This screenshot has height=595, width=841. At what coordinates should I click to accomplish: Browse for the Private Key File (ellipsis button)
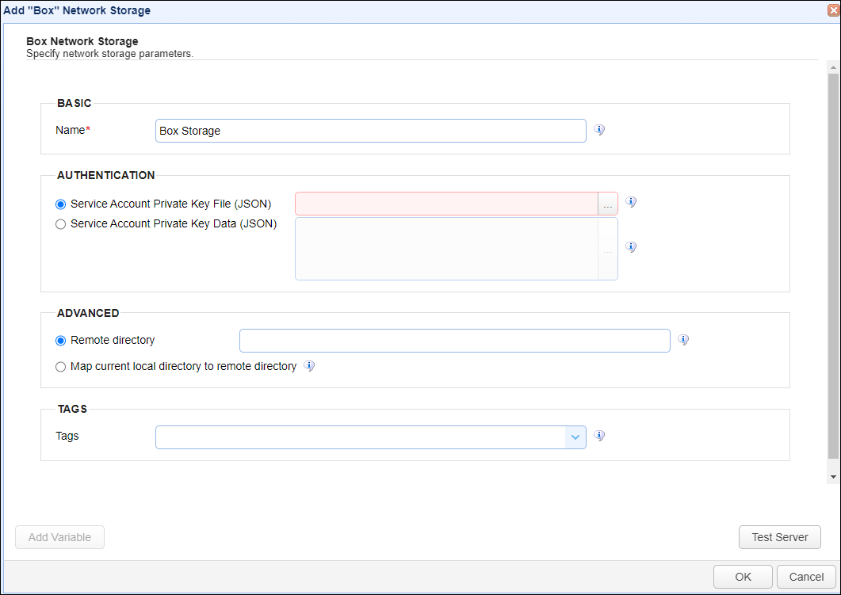[608, 204]
